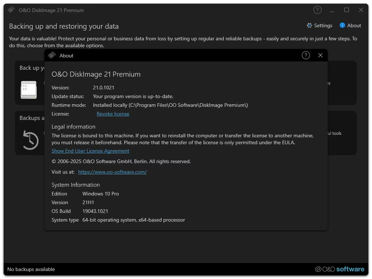Click the About dialog diamond logo icon

52,55
